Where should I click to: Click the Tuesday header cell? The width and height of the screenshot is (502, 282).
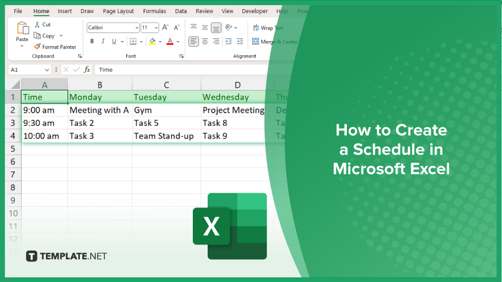[x=167, y=97]
